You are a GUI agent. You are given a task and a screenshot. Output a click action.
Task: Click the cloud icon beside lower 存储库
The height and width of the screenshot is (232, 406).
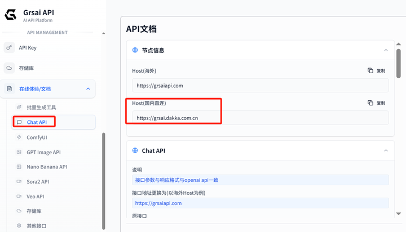point(19,211)
